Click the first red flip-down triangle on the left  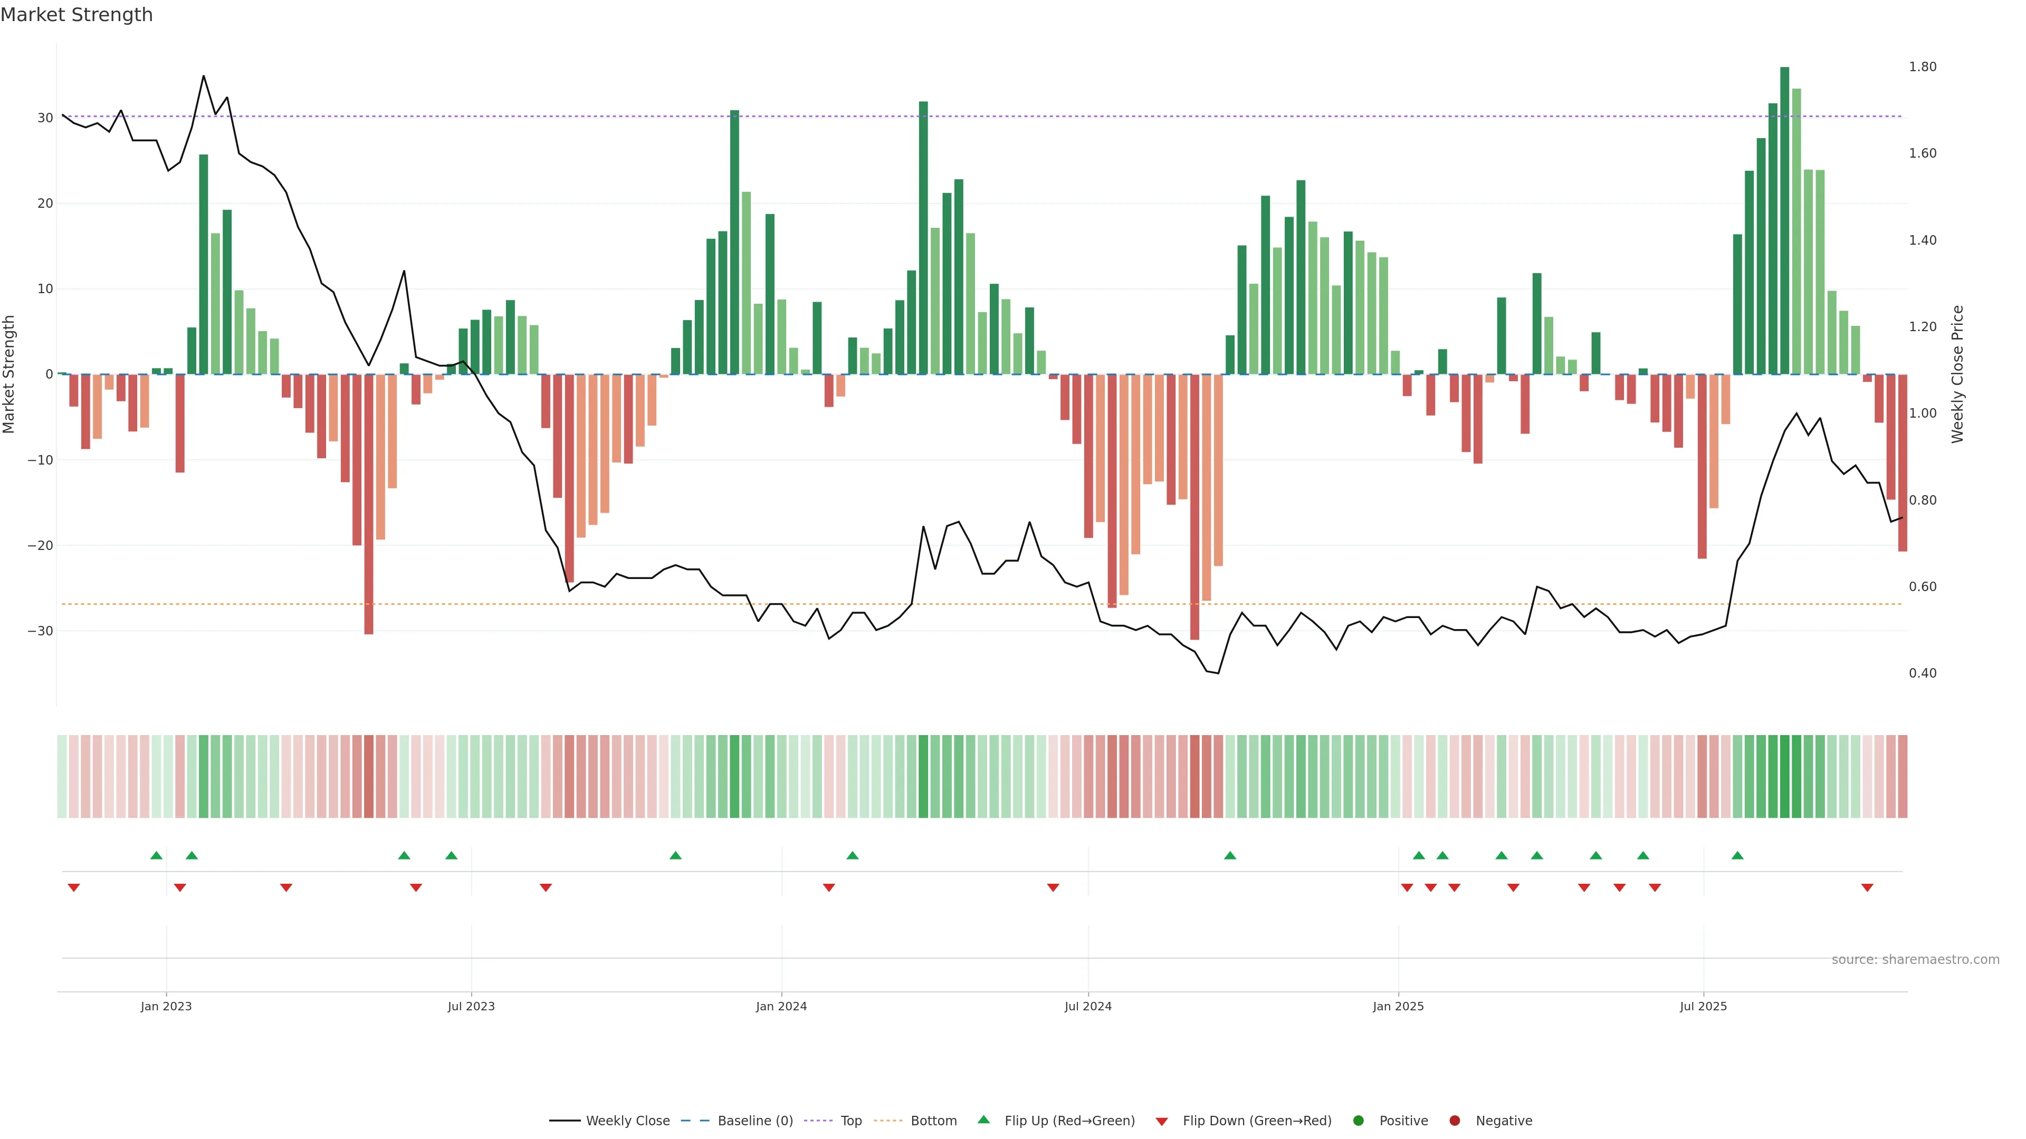coord(74,887)
